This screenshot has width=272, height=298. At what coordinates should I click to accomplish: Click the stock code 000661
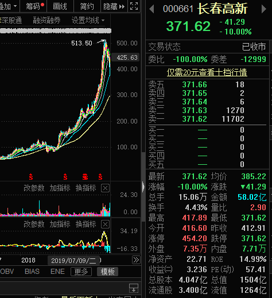click(178, 9)
